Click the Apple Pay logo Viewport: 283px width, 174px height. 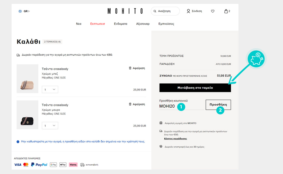[x=63, y=165]
